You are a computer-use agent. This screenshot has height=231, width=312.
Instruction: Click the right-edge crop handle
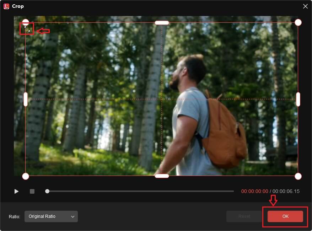tap(298, 100)
